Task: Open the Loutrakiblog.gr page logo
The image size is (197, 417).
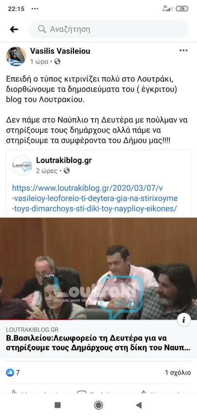Action: (x=22, y=165)
